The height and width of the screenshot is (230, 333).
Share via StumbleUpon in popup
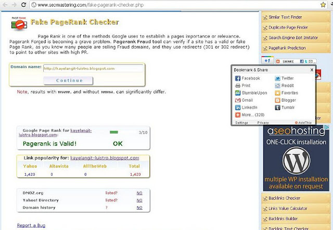coord(251,93)
